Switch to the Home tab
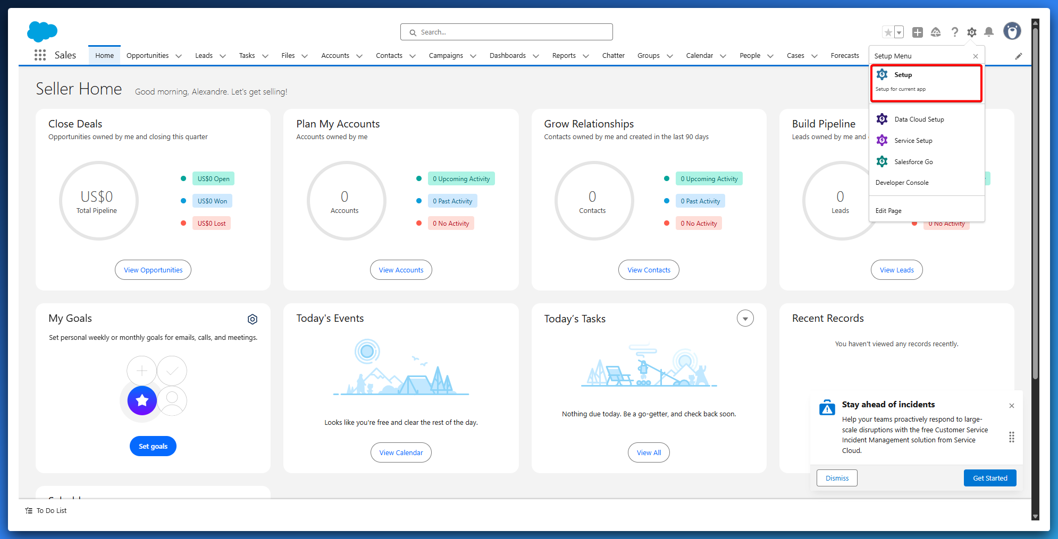This screenshot has width=1058, height=539. 104,56
